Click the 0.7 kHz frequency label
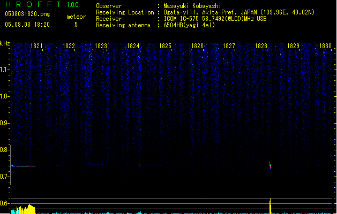Screen dimensions: 337x214 coord(5,177)
